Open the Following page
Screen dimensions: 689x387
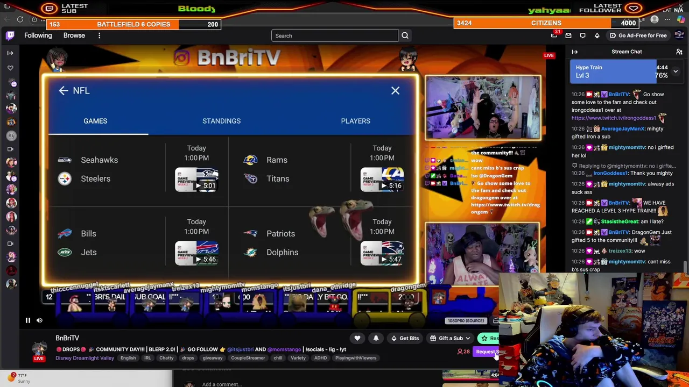pyautogui.click(x=38, y=35)
